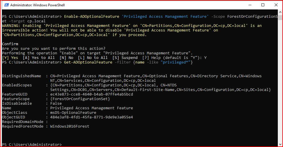Click the vertical scrollbar thumb

280,17
